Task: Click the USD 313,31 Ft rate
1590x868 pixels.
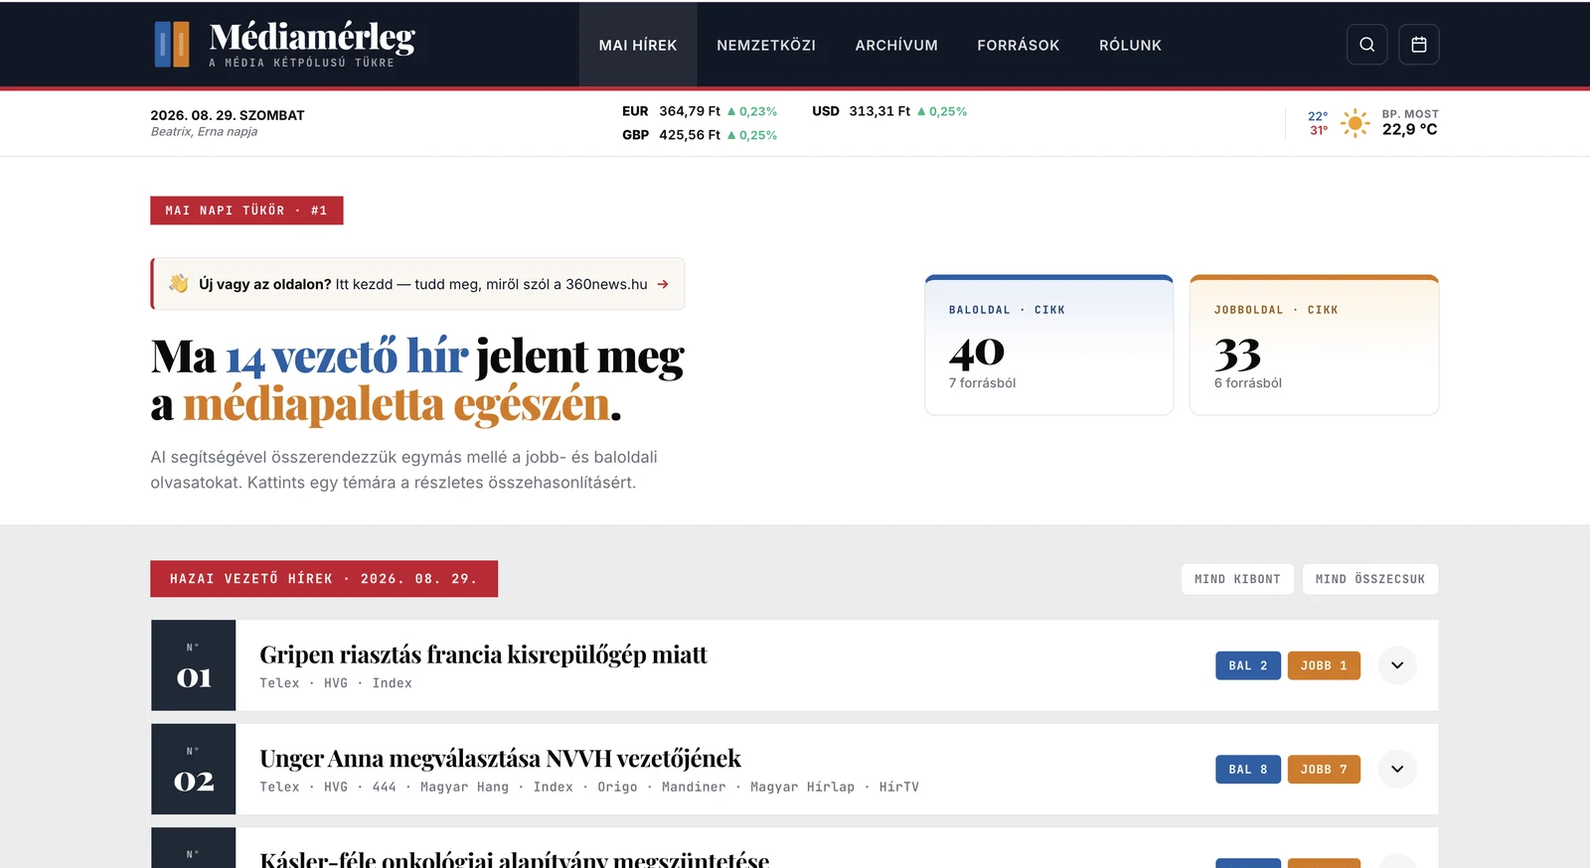Action: 889,111
